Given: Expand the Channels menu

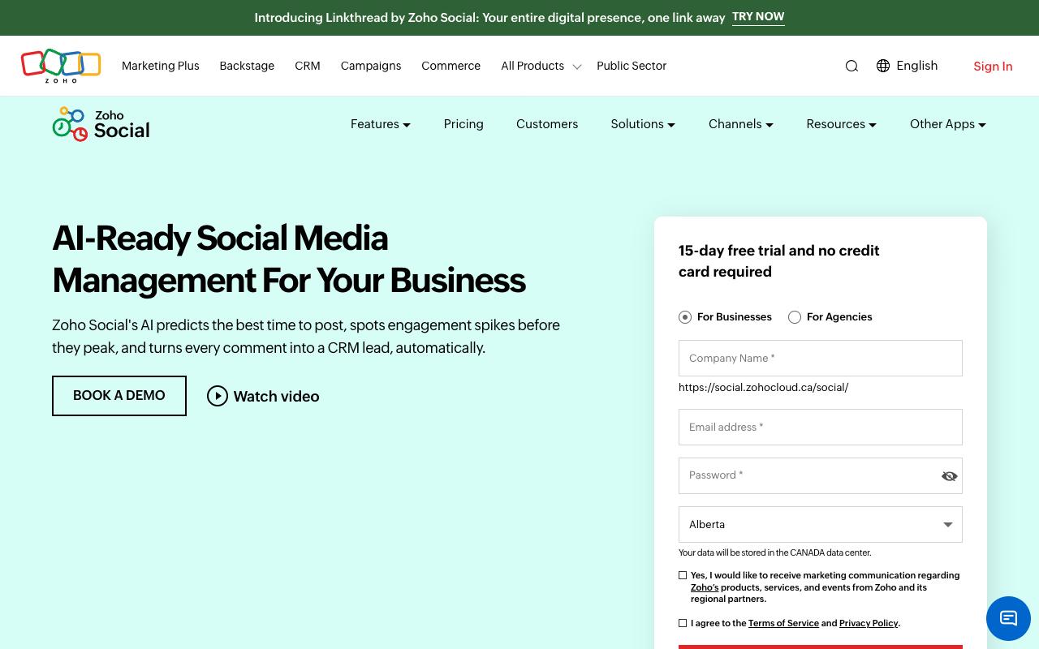Looking at the screenshot, I should (x=741, y=124).
